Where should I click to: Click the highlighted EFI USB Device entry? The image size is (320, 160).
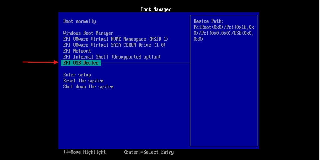pos(81,63)
